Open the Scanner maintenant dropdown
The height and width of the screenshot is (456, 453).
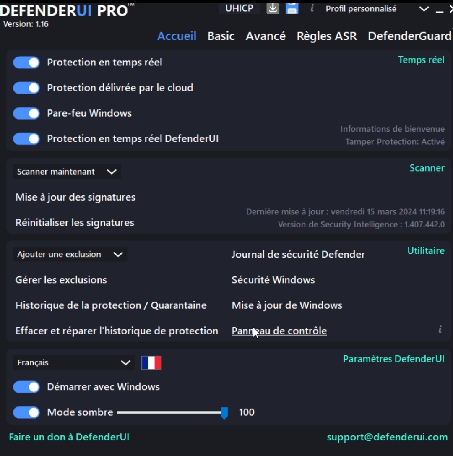(67, 172)
